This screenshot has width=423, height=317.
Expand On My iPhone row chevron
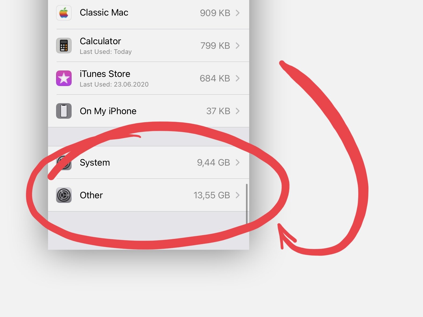coord(237,111)
